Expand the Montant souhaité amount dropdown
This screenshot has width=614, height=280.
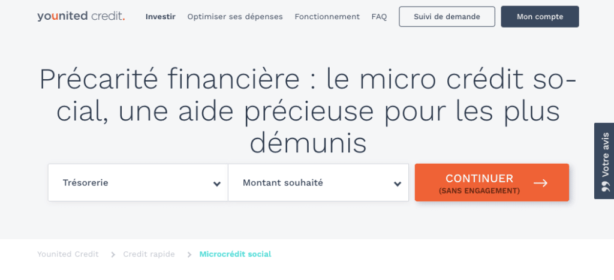tap(318, 183)
